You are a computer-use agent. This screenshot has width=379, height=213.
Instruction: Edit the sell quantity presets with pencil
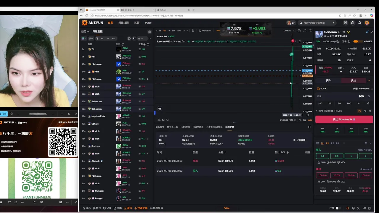pos(368,103)
